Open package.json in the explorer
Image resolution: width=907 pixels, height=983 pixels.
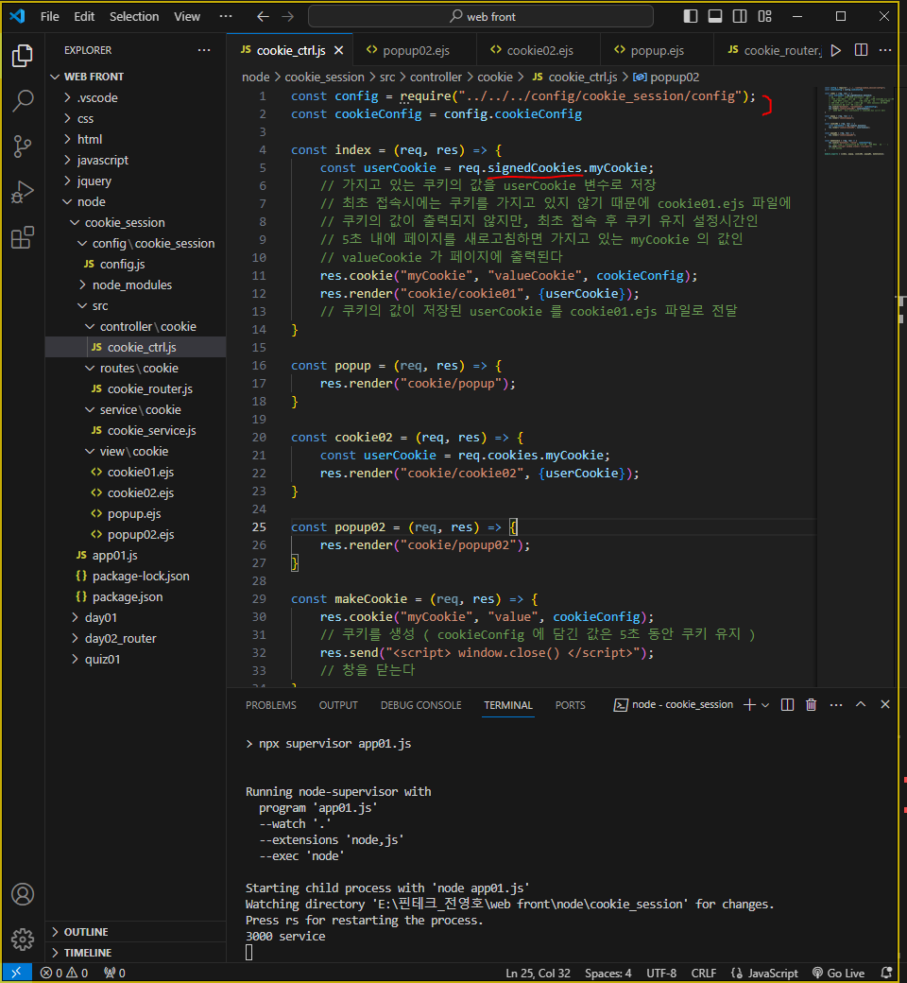(x=136, y=596)
